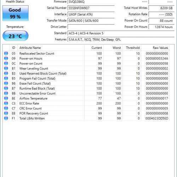This screenshot has height=177, width=177.
Task: Select the CRC Error Count attribute name
Action: point(30,108)
